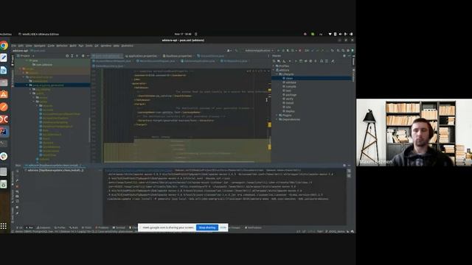Select the deploy lifecycle goal

click(290, 111)
